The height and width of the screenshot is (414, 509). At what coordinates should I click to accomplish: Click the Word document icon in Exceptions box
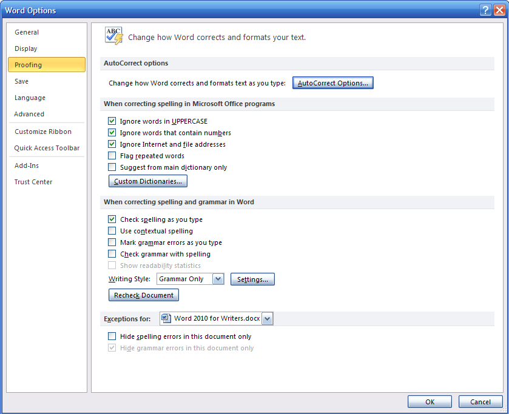(x=166, y=318)
